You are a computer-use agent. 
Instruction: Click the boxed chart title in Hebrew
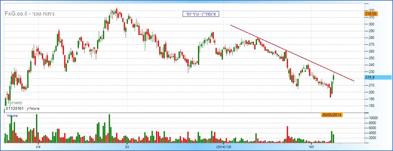[201, 14]
